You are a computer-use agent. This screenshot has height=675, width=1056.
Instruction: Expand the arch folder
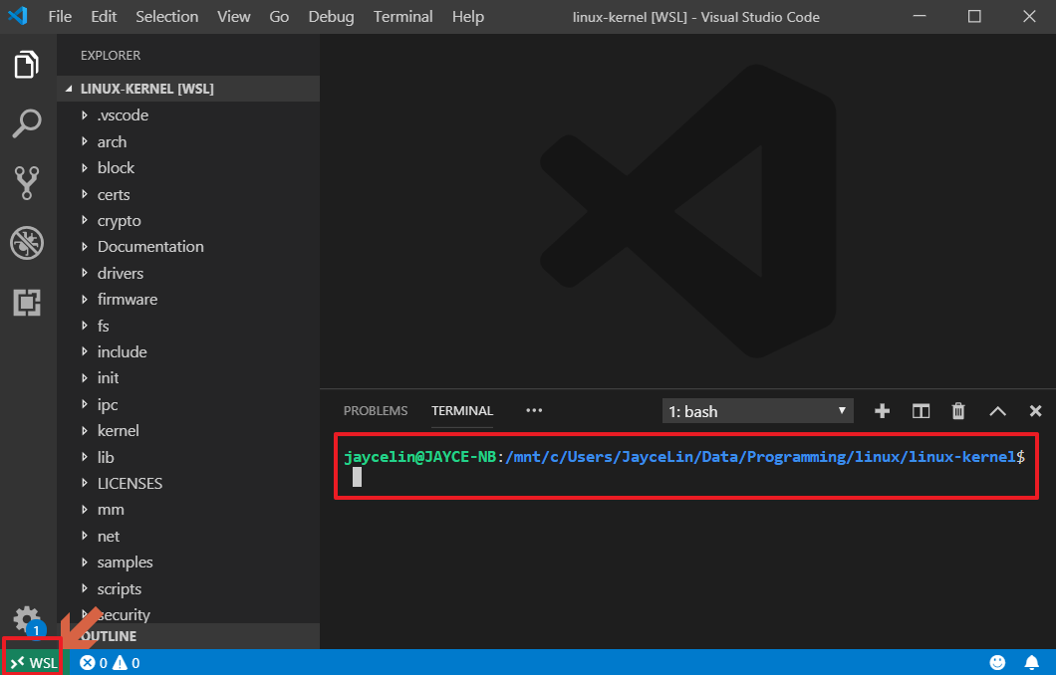(x=188, y=141)
